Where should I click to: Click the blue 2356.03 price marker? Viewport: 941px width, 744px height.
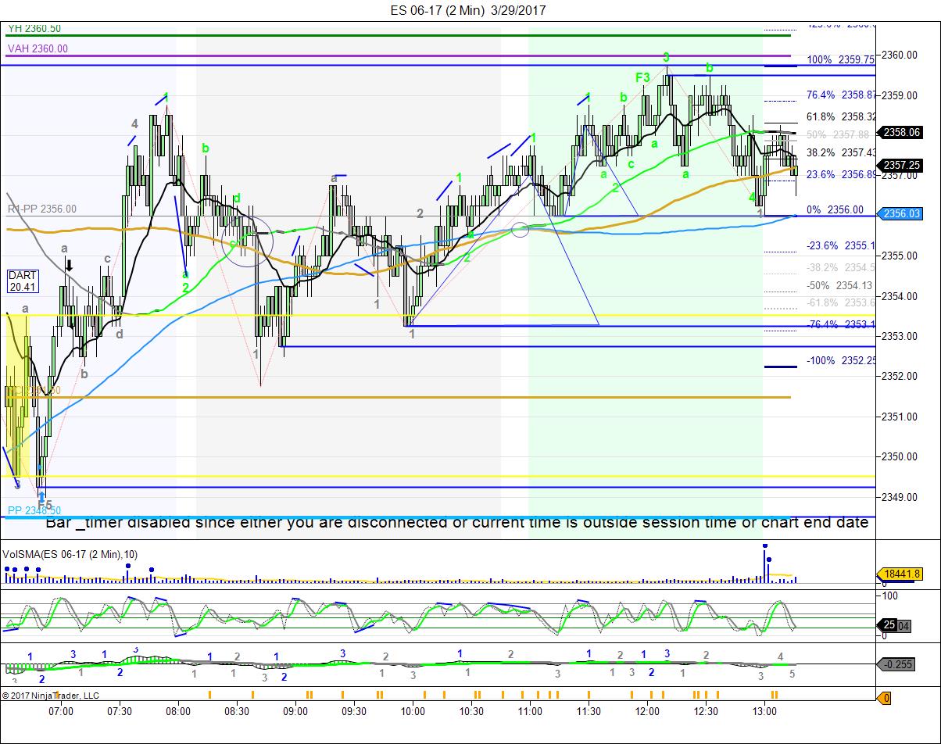tap(899, 213)
